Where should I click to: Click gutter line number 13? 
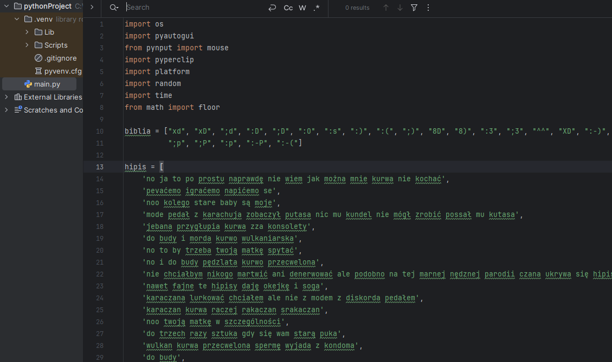point(100,167)
